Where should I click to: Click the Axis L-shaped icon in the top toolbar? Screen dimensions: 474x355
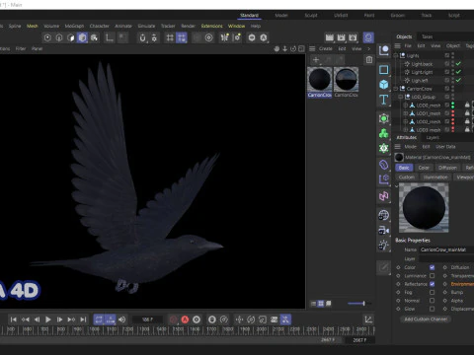click(x=109, y=37)
